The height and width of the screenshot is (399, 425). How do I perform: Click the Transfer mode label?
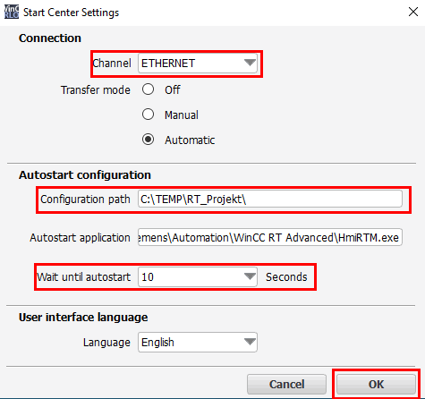coord(96,89)
